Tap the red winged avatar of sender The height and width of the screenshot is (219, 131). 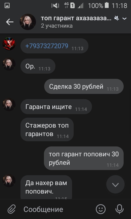9,44
